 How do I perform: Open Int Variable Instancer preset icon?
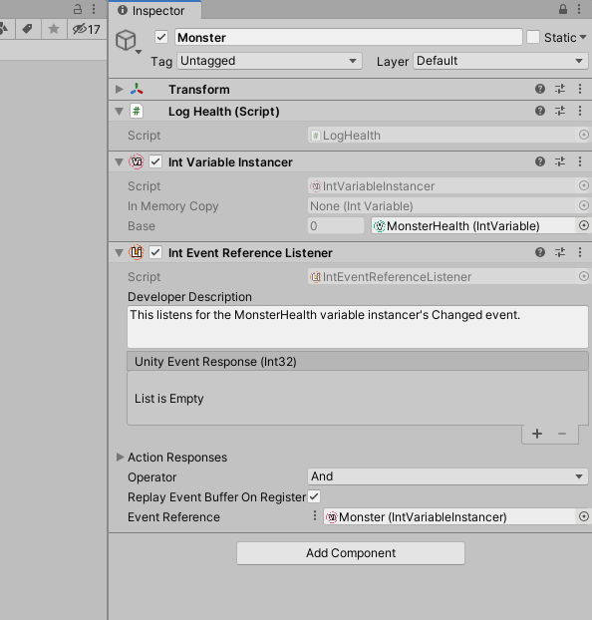point(560,161)
